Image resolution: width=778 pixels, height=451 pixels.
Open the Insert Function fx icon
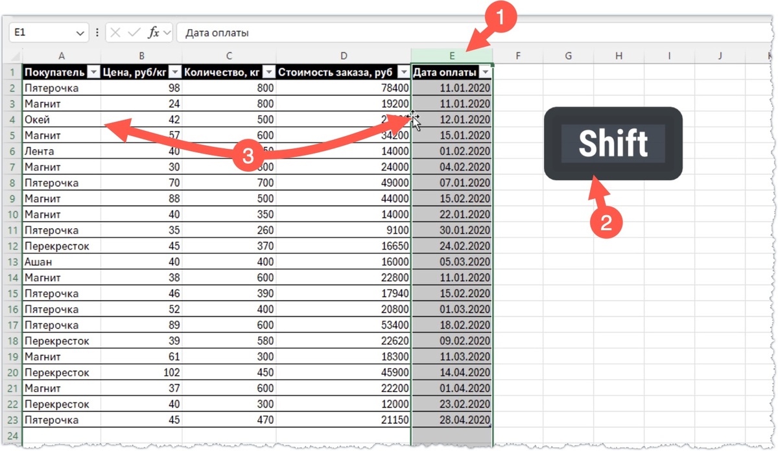coord(154,32)
